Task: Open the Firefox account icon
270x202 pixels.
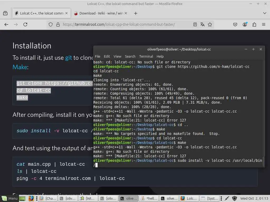Action: click(x=245, y=24)
